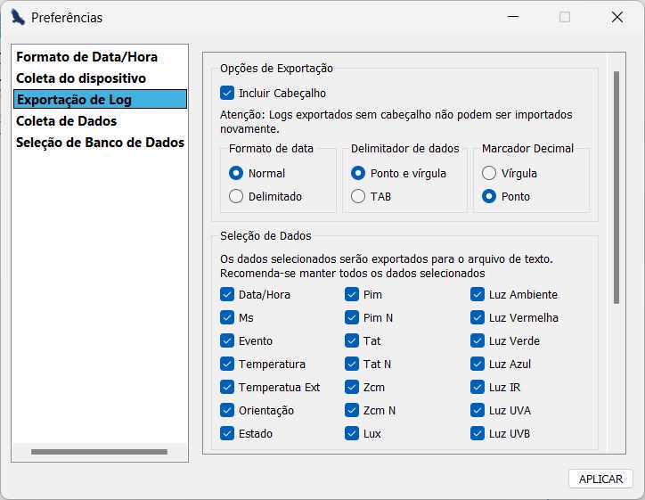Screen dimensions: 645x500
Task: Click the horizontal scrollbar under category list
Action: tap(99, 452)
